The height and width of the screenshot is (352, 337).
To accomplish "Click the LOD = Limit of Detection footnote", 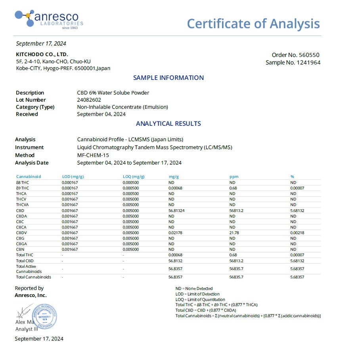I will click(x=197, y=294).
